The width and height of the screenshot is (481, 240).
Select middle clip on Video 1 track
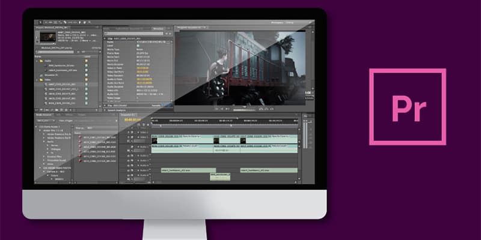227,139
